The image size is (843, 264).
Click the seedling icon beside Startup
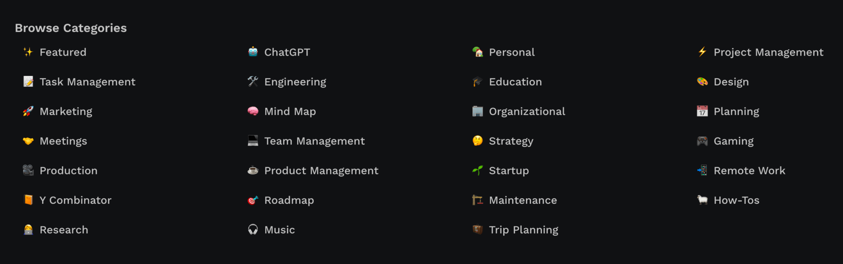pos(477,171)
